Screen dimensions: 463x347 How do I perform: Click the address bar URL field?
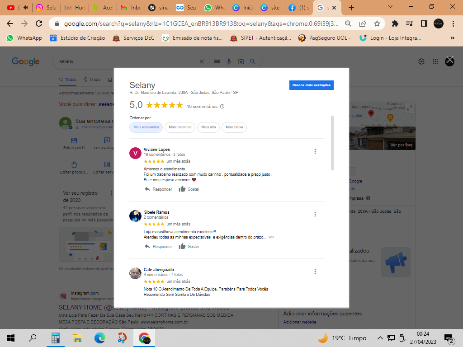click(x=201, y=23)
